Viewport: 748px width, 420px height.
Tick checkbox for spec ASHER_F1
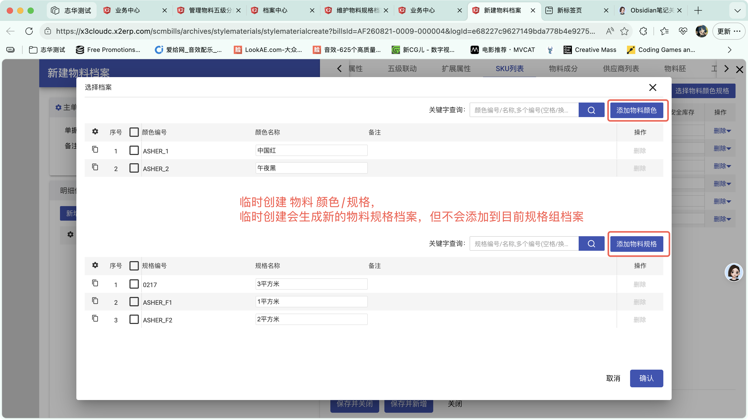(134, 302)
